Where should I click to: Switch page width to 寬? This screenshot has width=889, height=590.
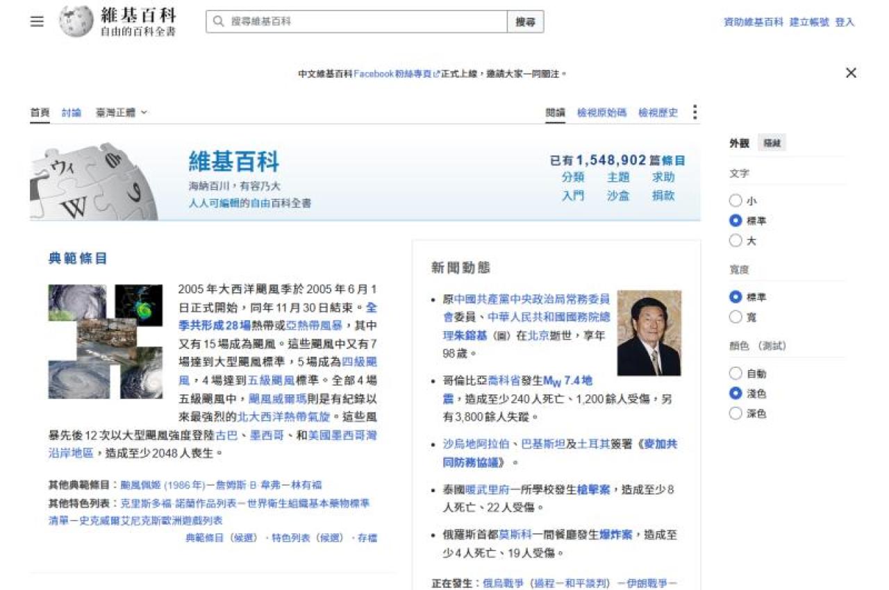(736, 317)
